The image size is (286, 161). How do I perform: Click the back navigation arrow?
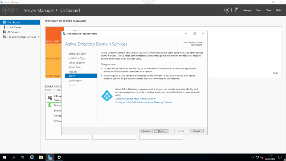5,10
